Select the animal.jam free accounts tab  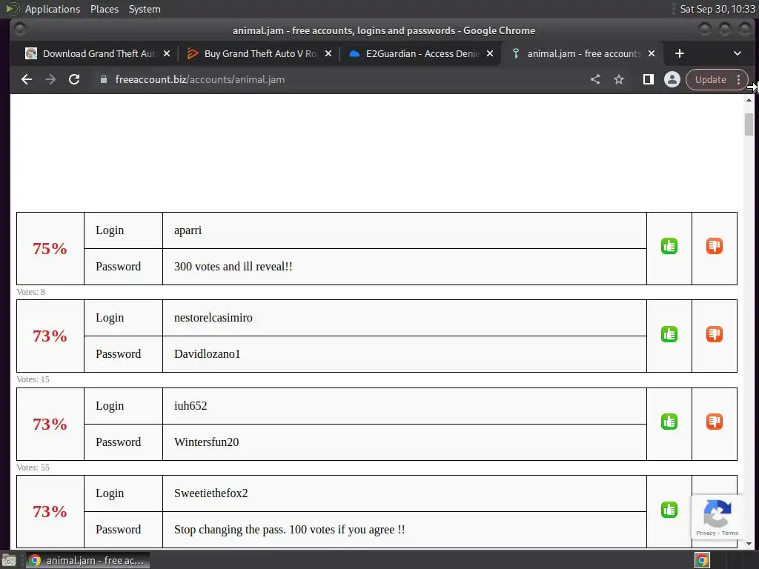[583, 53]
